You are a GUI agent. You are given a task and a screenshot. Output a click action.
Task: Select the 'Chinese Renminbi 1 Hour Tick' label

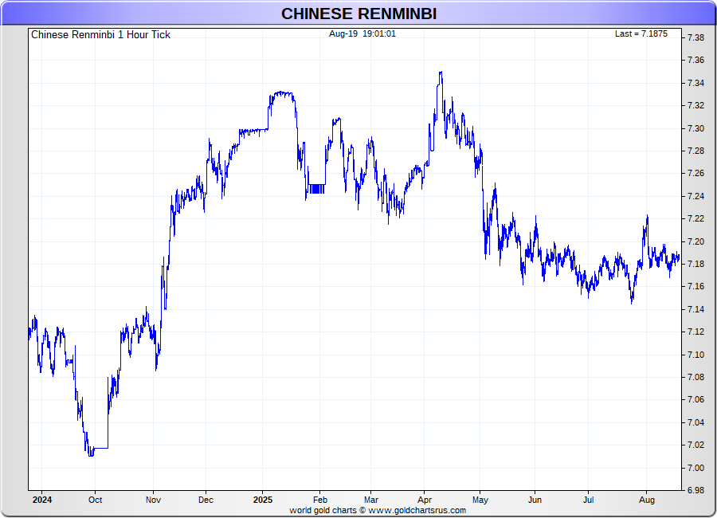coord(100,35)
